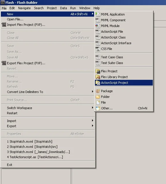Choose ActionScript Interface text label
This screenshot has width=166, height=184.
point(116,43)
